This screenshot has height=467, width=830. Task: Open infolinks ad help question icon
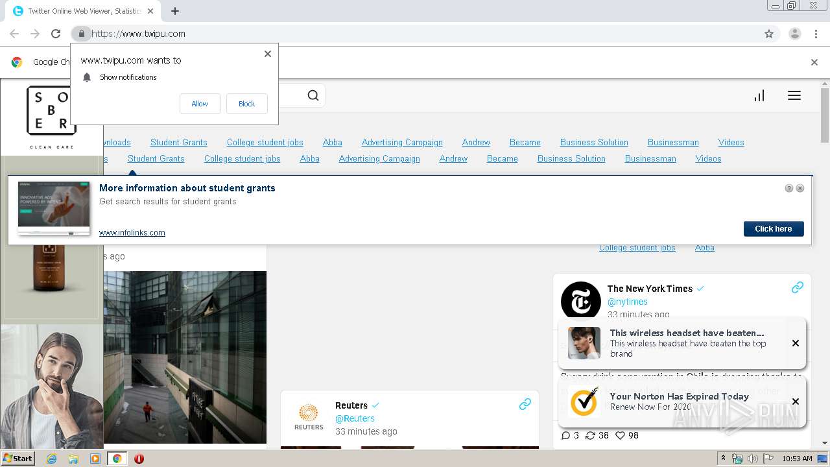click(789, 188)
